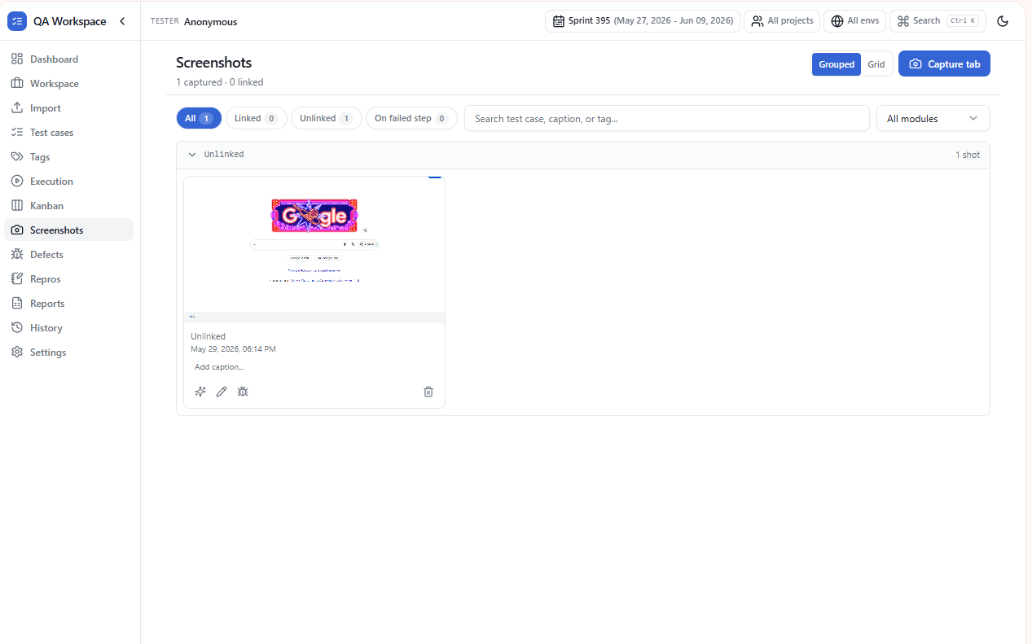Screen dimensions: 1032x644
Task: Select the Screenshots sidebar item
Action: (69, 230)
